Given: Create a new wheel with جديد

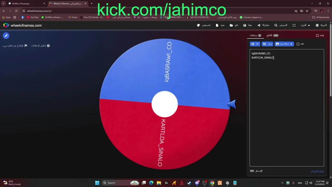Looking at the screenshot, I should coord(220,25).
